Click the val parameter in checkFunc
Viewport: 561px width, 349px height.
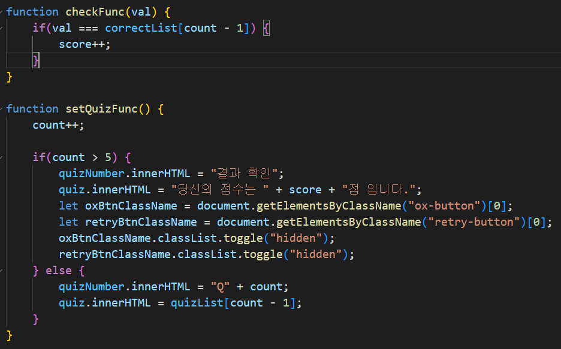[x=141, y=12]
